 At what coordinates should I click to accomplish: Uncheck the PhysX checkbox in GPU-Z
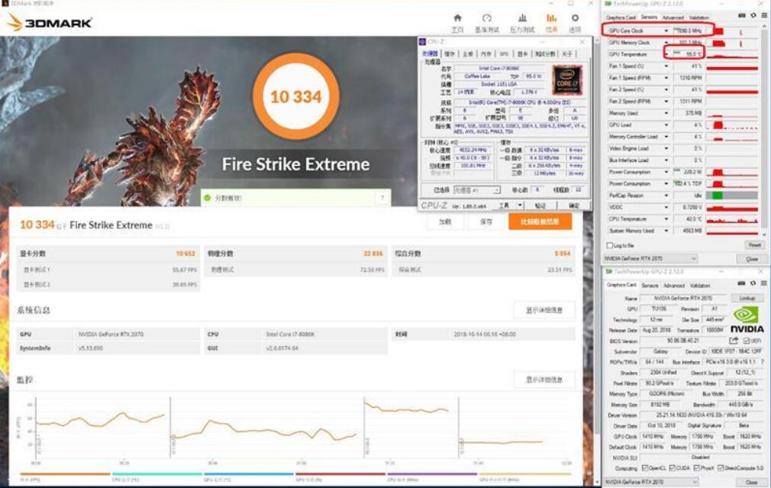pos(695,467)
